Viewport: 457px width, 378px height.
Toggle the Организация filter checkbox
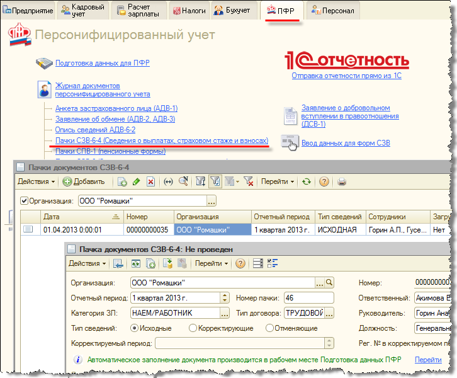[x=24, y=201]
